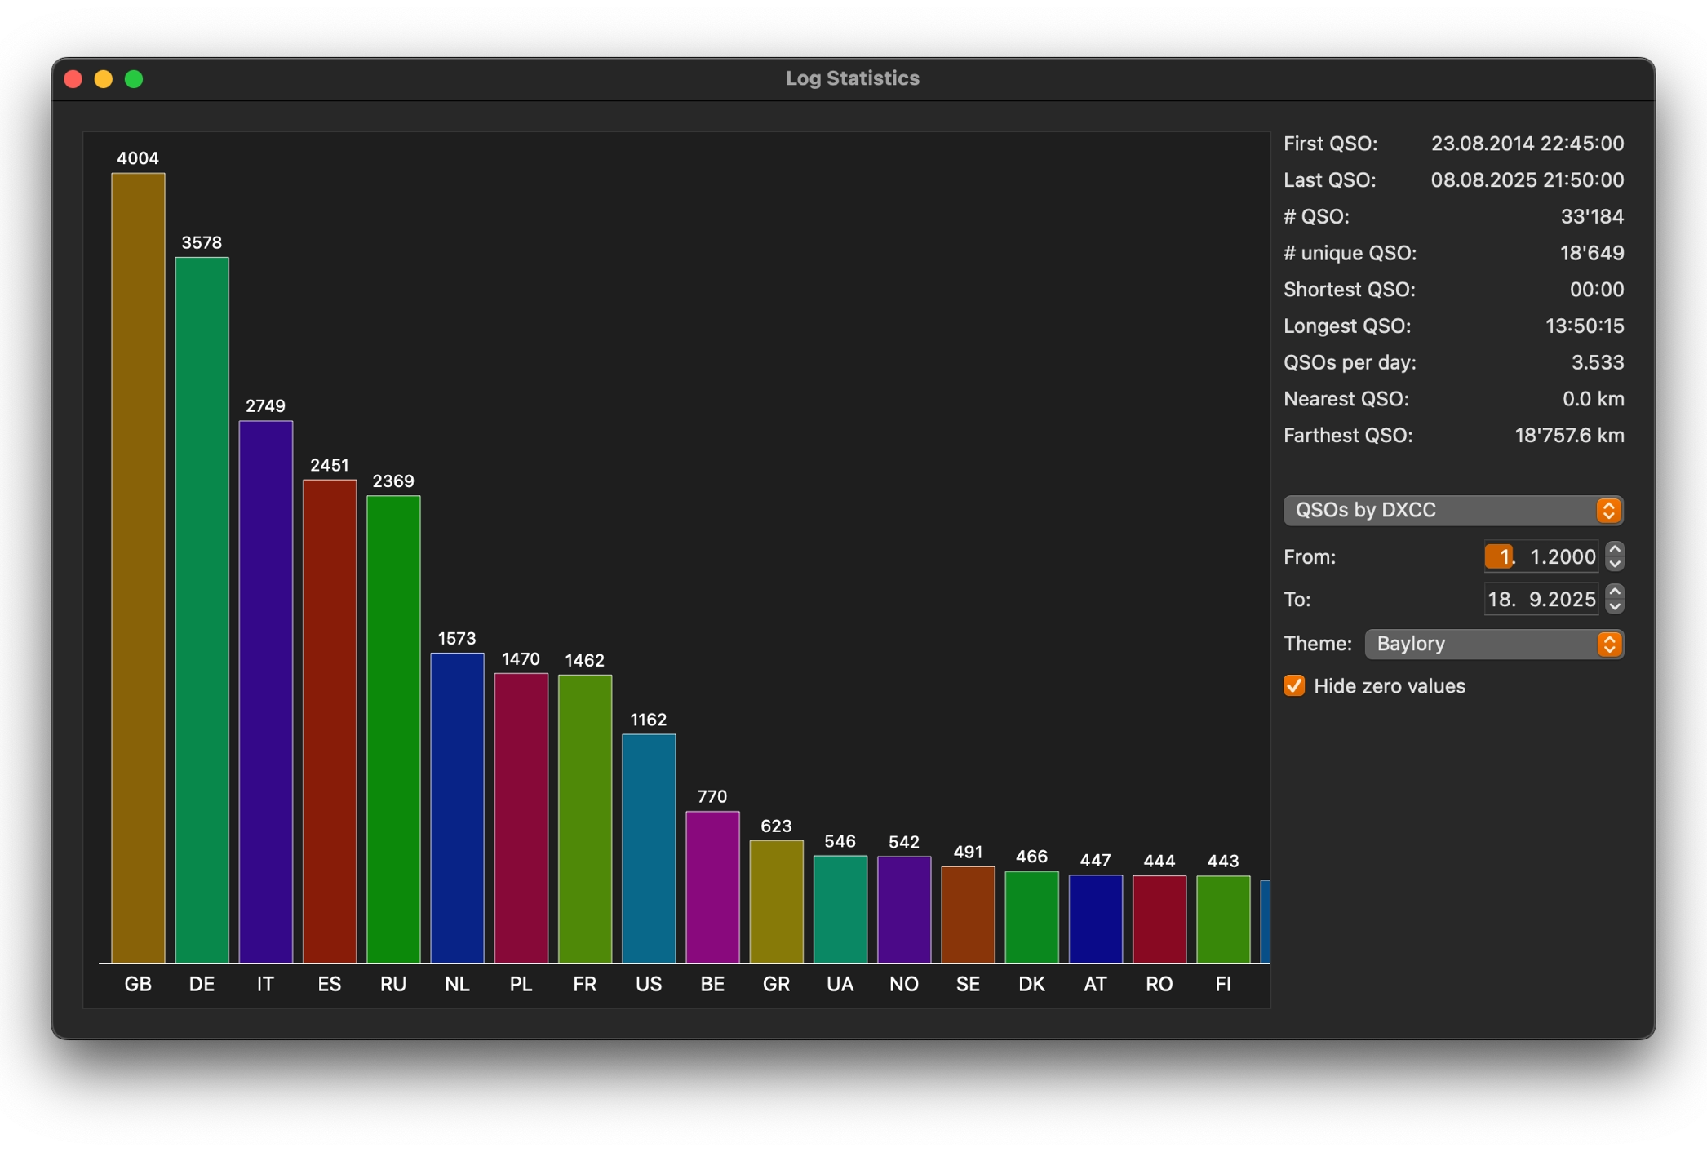Click the GB bar in the chart

coord(138,568)
